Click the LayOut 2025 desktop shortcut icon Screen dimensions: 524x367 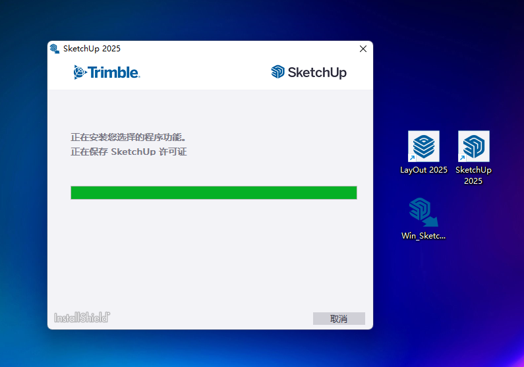click(x=423, y=146)
